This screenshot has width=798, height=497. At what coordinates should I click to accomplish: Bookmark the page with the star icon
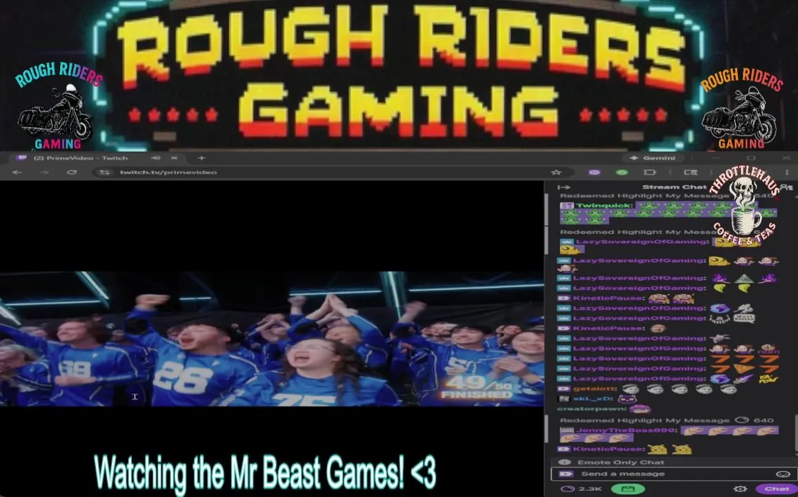pos(557,173)
